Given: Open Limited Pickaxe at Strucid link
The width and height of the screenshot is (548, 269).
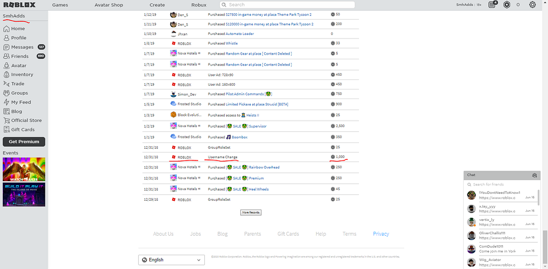Looking at the screenshot, I should (257, 104).
